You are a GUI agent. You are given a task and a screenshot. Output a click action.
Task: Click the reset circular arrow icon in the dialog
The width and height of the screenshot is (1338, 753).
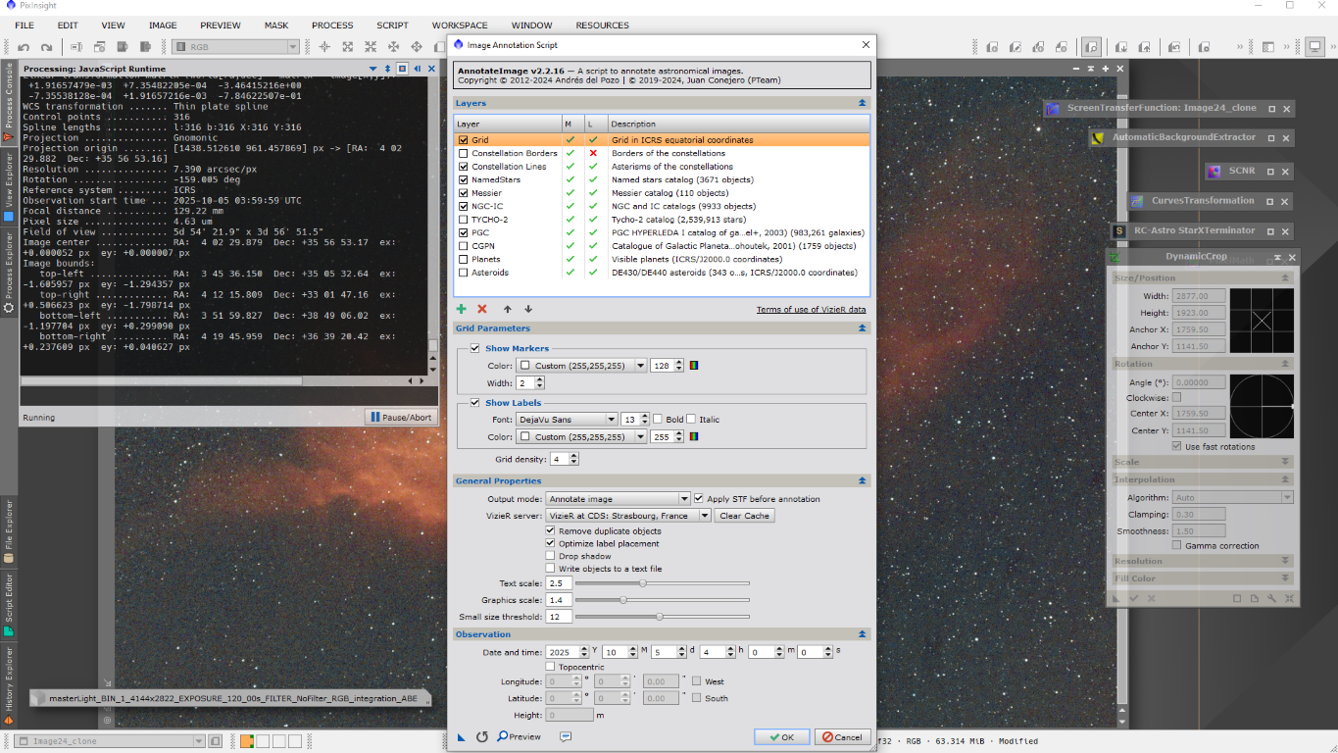[482, 737]
